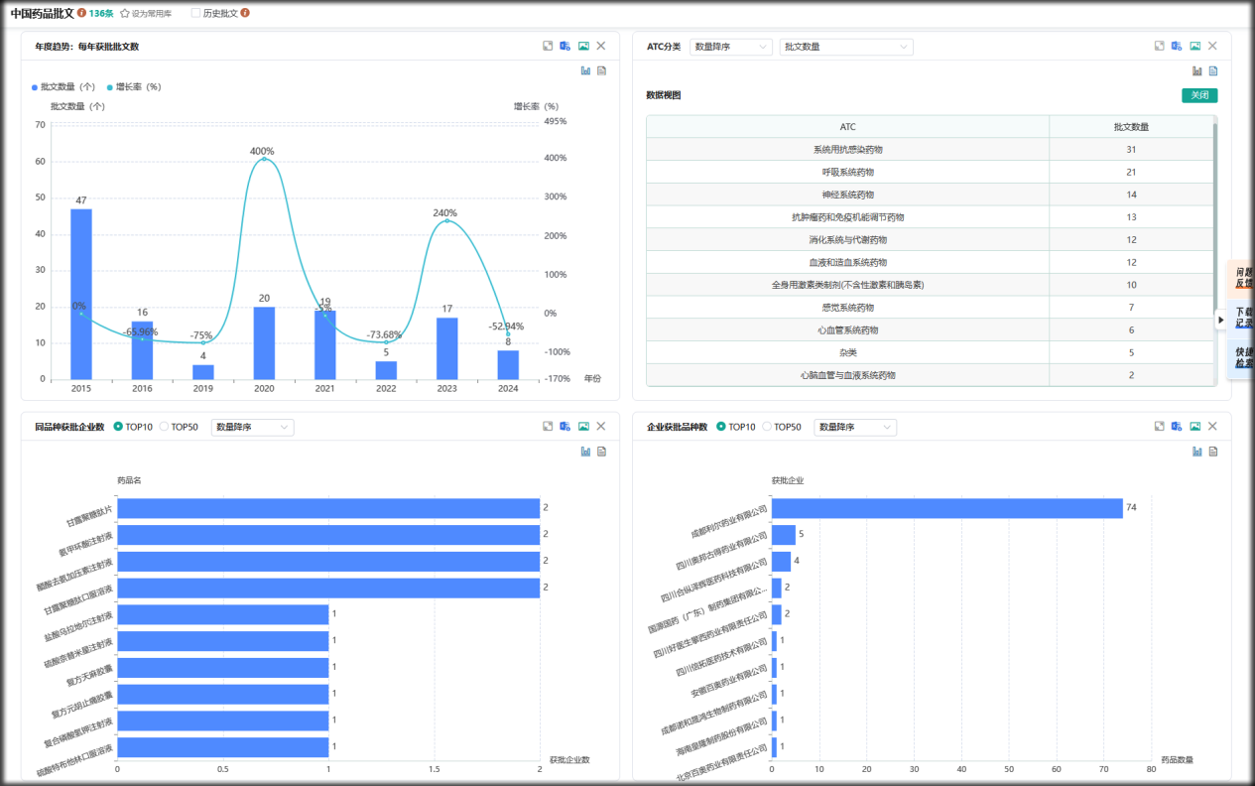This screenshot has width=1255, height=786.
Task: Save the ATC分类 panel as image
Action: (x=1194, y=46)
